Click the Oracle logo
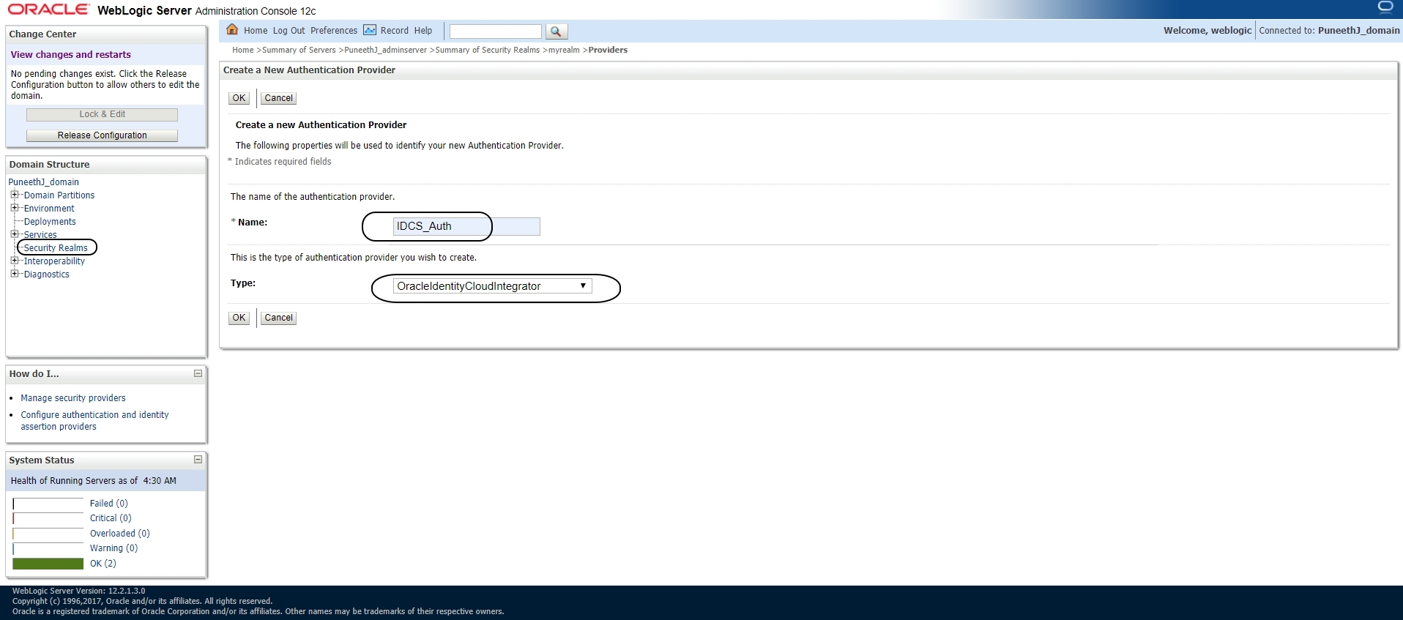This screenshot has width=1403, height=620. (48, 10)
